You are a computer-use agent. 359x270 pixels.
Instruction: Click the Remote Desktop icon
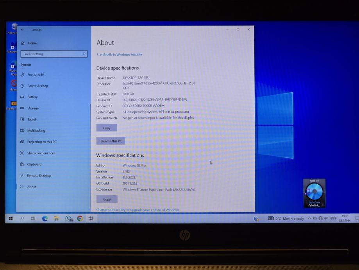[22, 175]
